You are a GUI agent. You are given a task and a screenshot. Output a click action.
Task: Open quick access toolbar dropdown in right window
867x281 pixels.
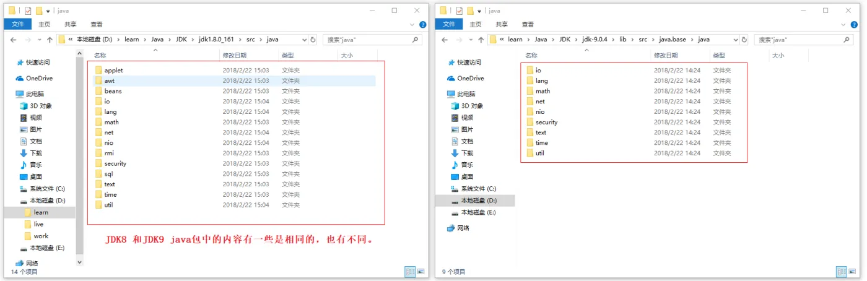480,11
